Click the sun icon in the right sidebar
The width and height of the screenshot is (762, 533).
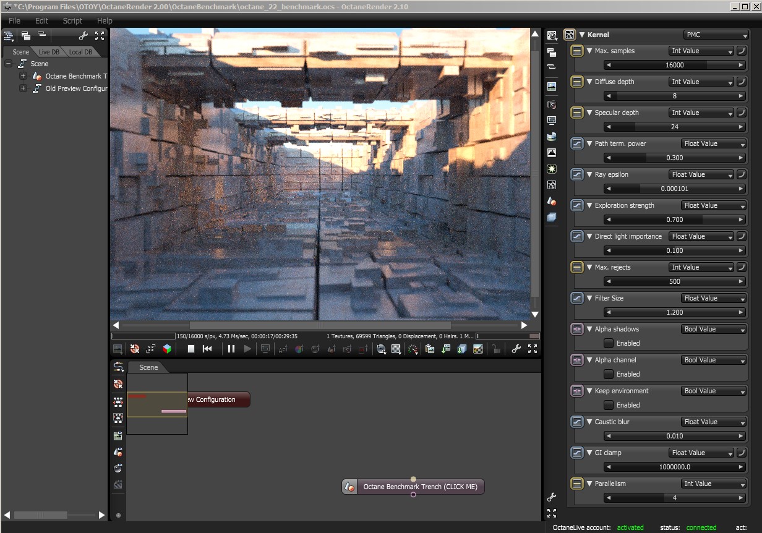coord(552,168)
